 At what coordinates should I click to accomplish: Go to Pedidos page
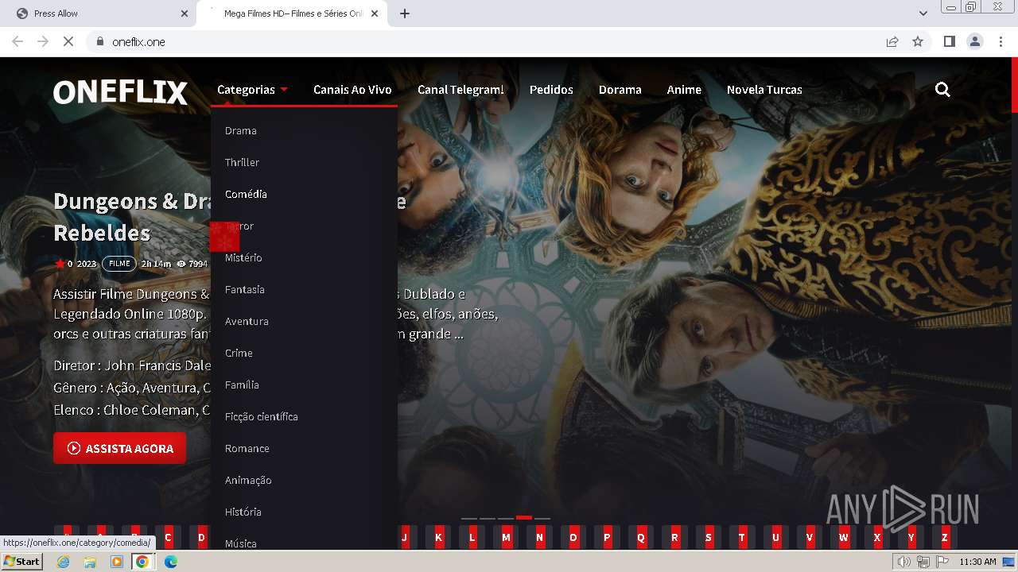point(551,90)
